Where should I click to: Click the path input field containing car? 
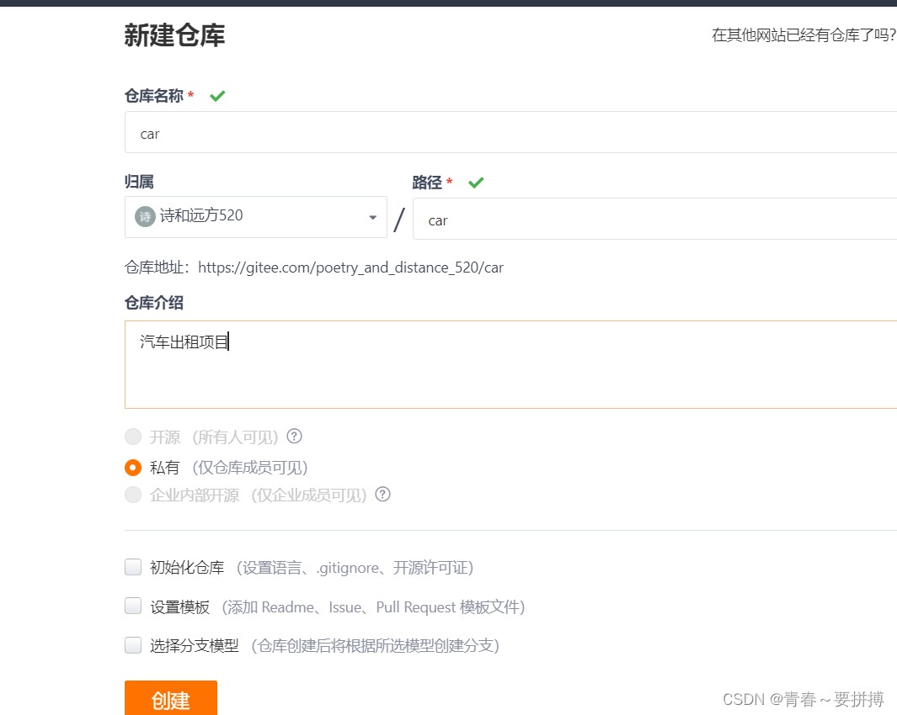coord(654,219)
